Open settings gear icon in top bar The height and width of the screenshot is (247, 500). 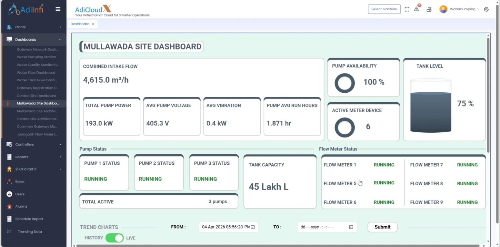click(486, 9)
